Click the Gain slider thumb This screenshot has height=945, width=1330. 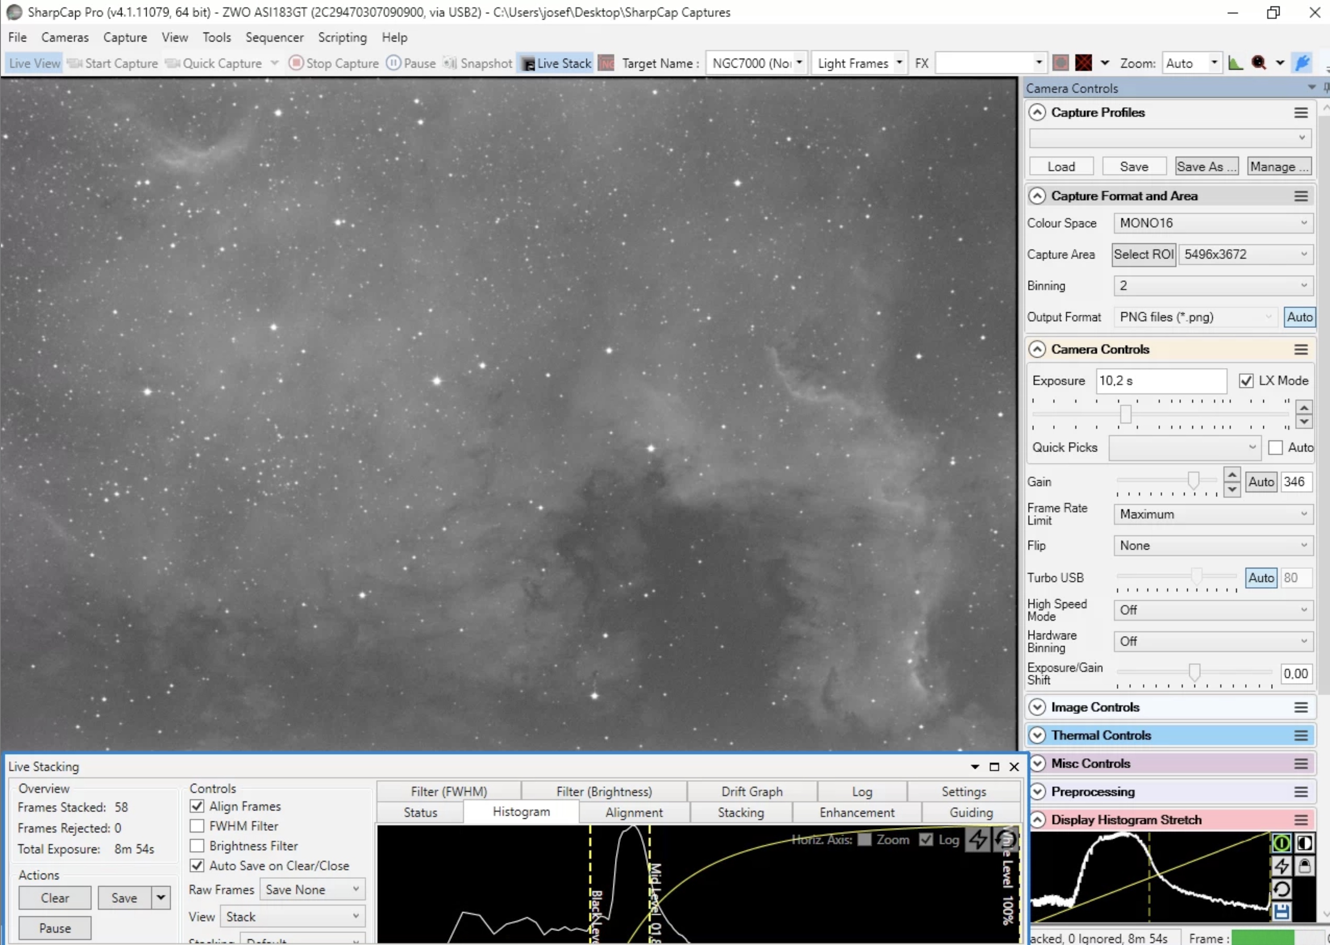pos(1193,481)
